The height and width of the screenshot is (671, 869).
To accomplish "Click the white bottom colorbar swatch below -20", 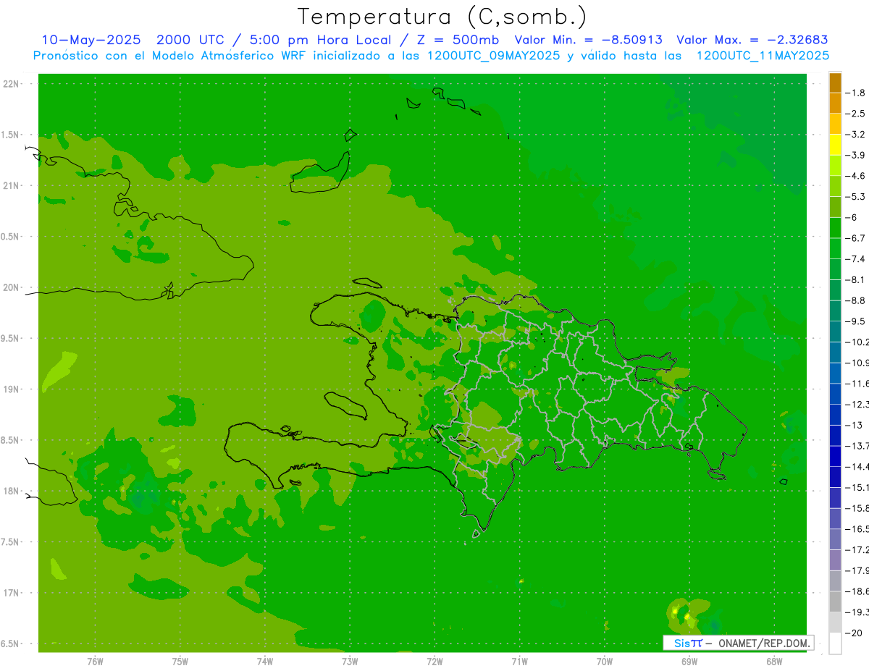I will (835, 643).
